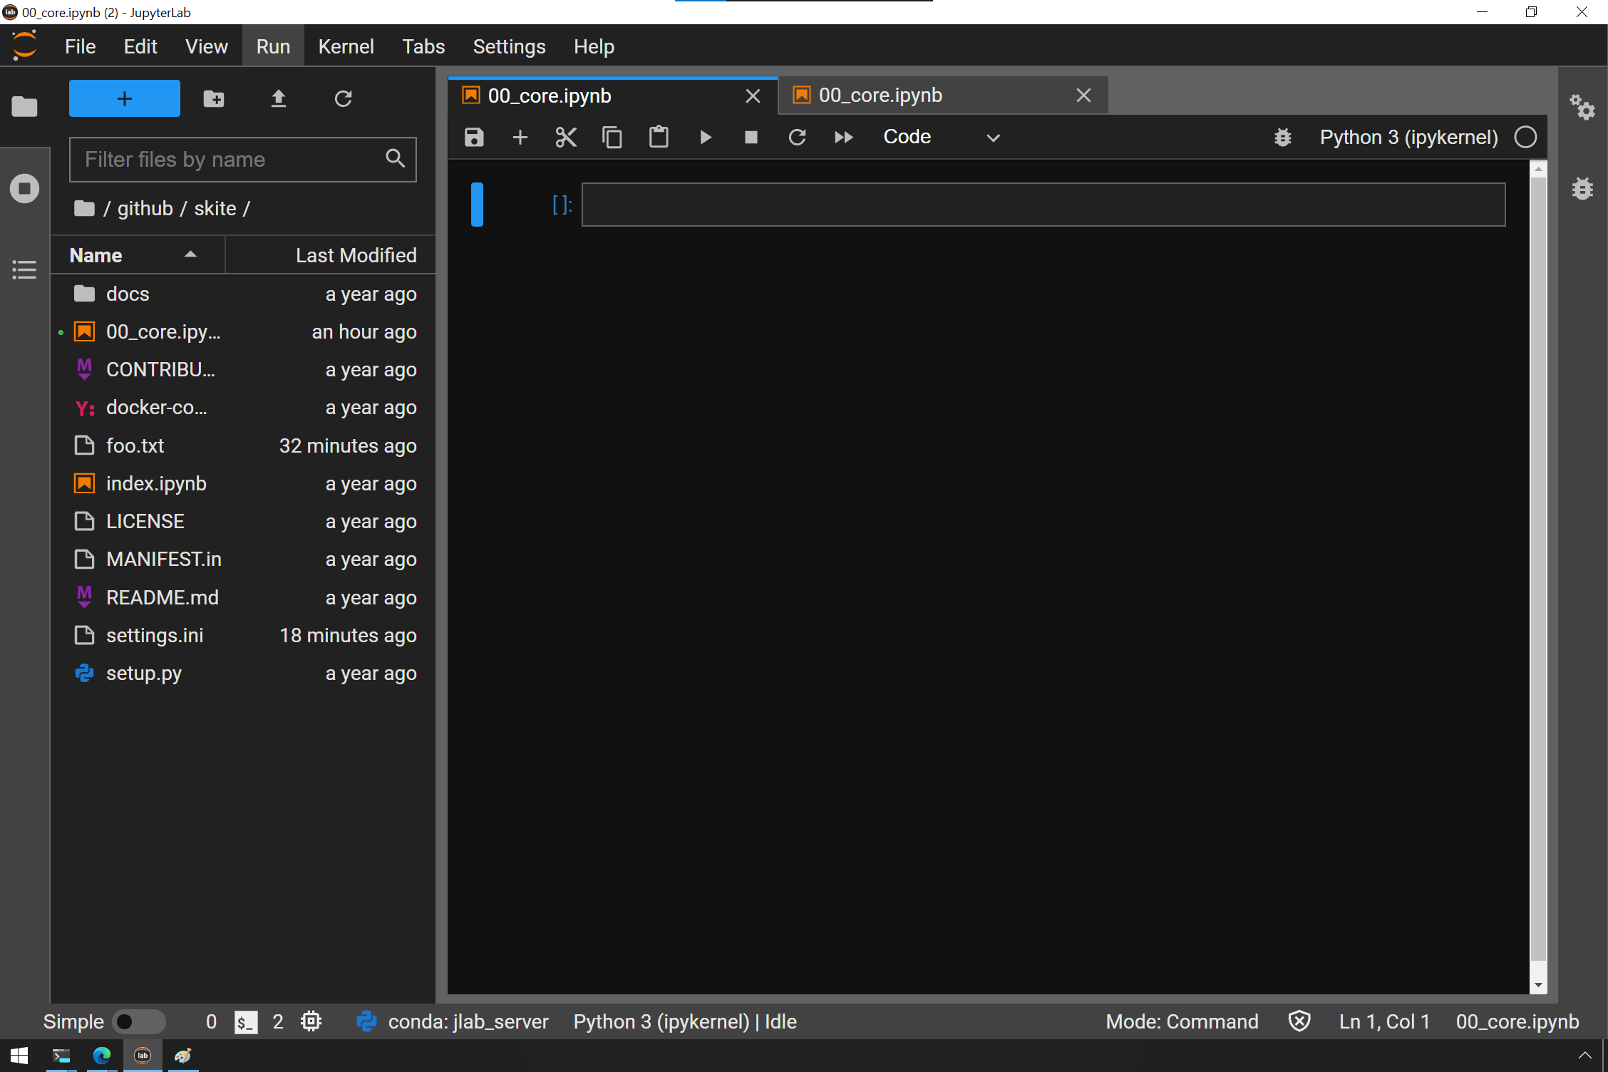The image size is (1608, 1072).
Task: Click the Add cell below icon
Action: tap(519, 136)
